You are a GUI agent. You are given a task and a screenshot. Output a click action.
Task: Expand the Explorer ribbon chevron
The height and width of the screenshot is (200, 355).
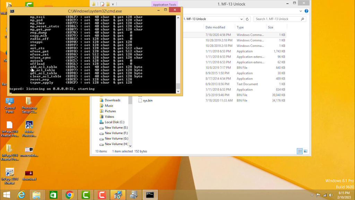(301, 11)
